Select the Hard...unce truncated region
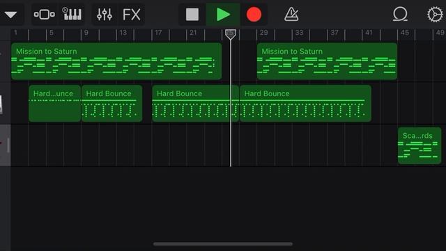 coord(55,104)
